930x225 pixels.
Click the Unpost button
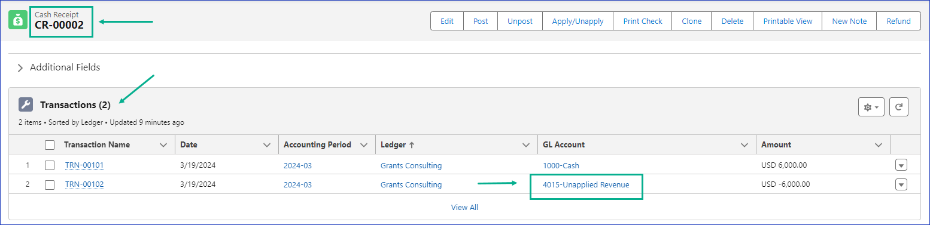(520, 21)
